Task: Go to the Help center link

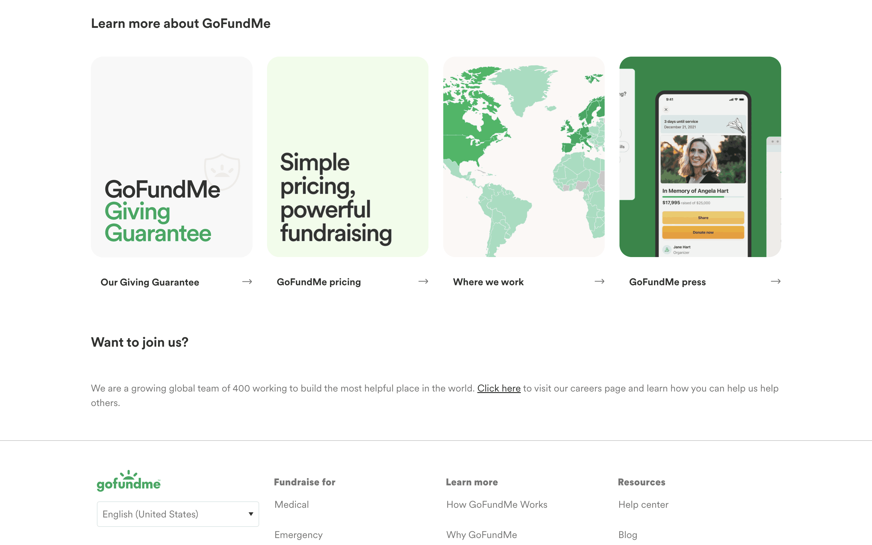Action: pos(643,505)
